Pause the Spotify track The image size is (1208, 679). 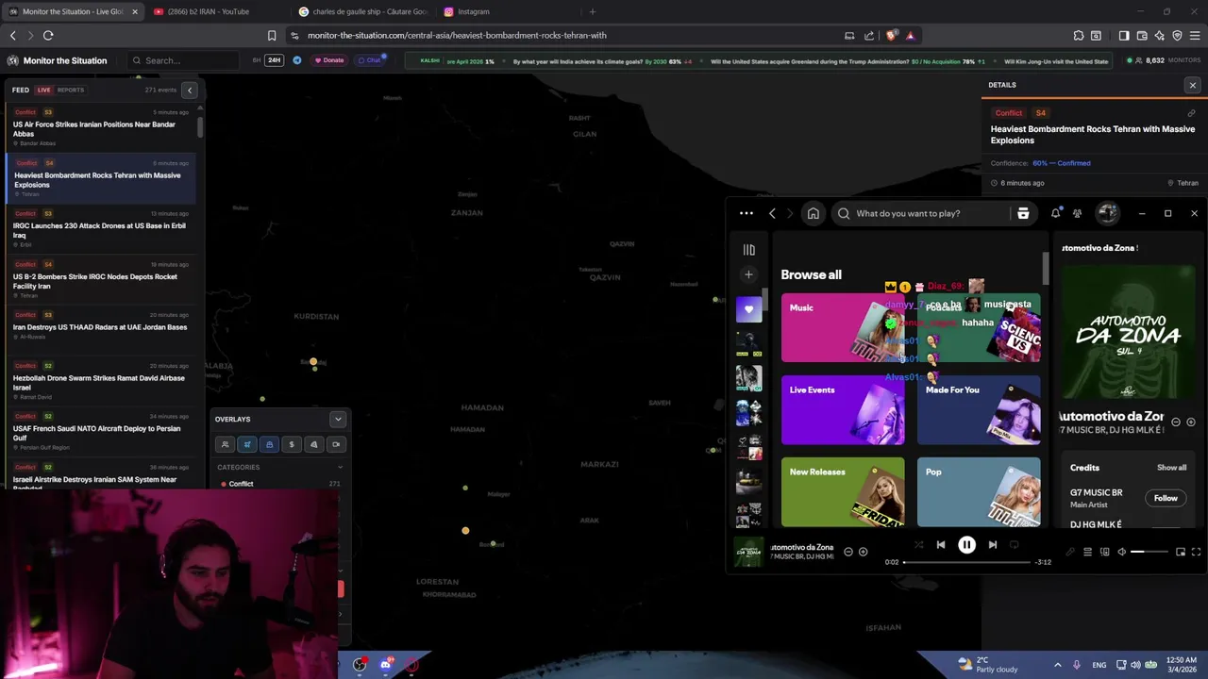coord(966,544)
